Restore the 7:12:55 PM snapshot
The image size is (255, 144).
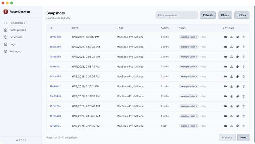click(x=232, y=126)
